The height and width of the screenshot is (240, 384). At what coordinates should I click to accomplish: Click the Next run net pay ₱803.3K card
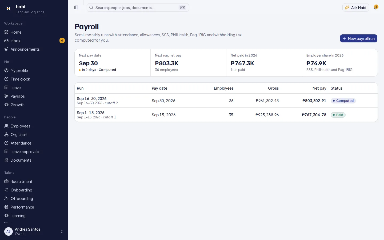(x=188, y=63)
